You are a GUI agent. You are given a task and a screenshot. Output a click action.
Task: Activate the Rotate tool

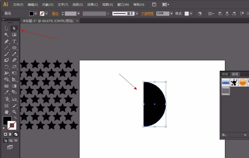pyautogui.click(x=6, y=67)
